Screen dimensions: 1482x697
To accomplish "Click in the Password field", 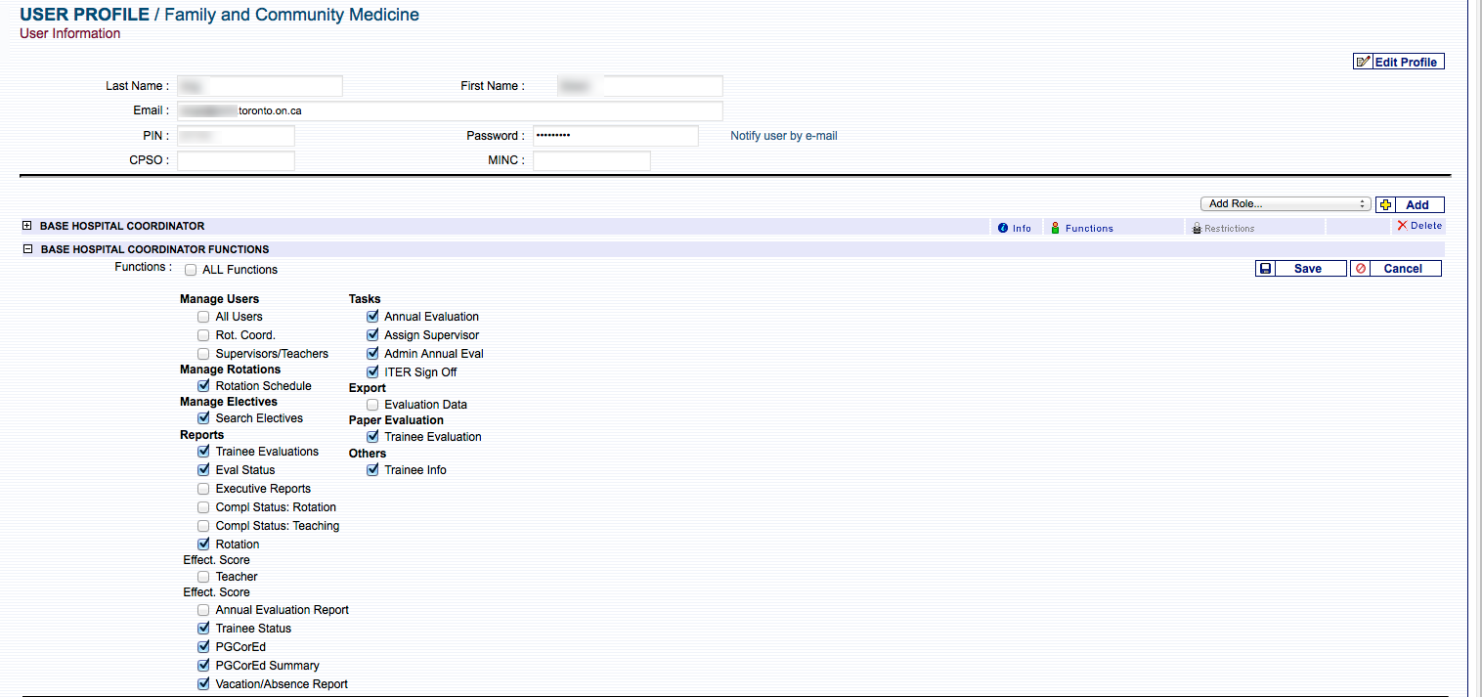I will coord(615,136).
